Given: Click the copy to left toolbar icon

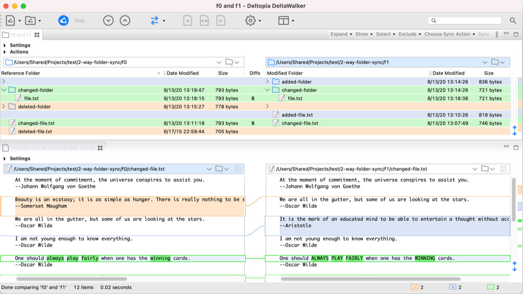Looking at the screenshot, I should click(221, 20).
